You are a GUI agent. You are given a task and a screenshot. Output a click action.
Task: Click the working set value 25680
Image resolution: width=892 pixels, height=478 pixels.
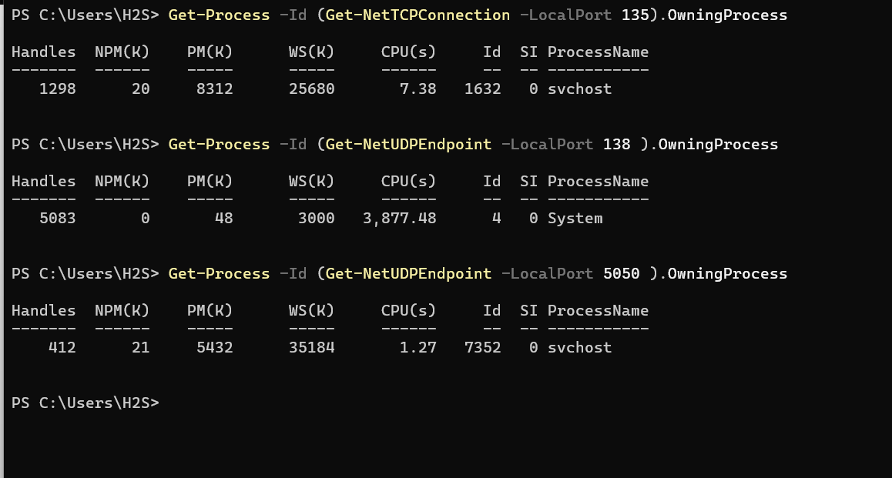(311, 89)
